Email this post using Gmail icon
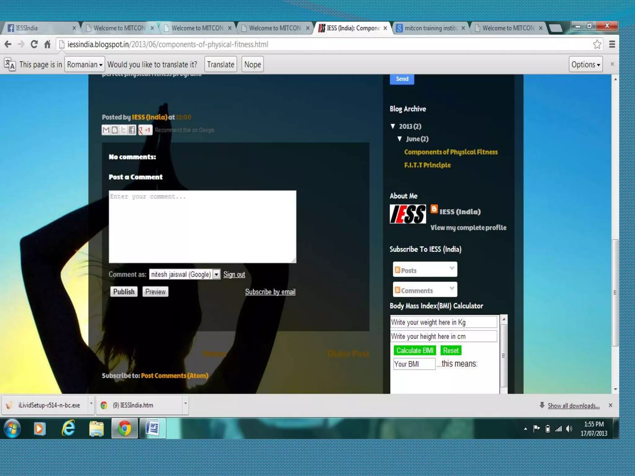Viewport: 635px width, 476px height. (x=106, y=130)
